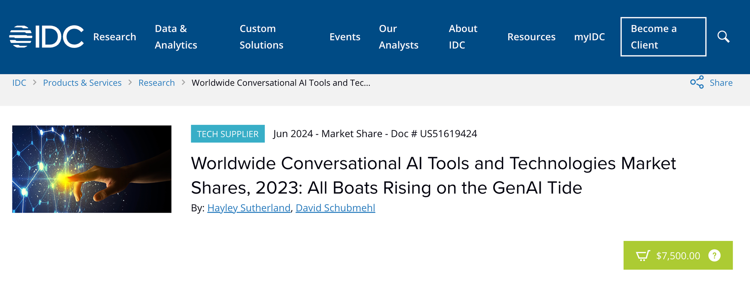Viewport: 750px width, 287px height.
Task: Click the $7,500.00 price
Action: [x=678, y=256]
